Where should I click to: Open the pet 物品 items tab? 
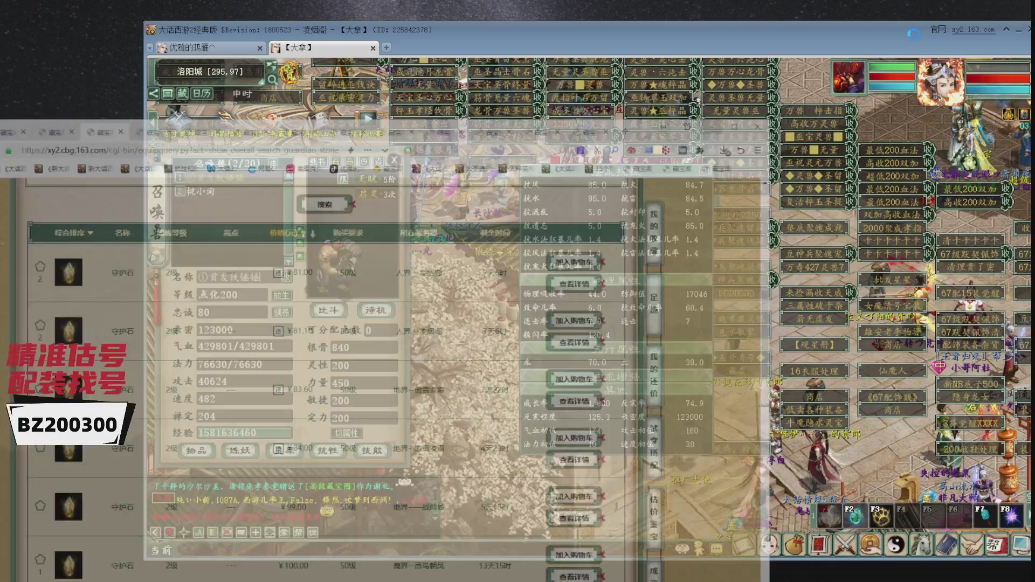click(x=196, y=451)
